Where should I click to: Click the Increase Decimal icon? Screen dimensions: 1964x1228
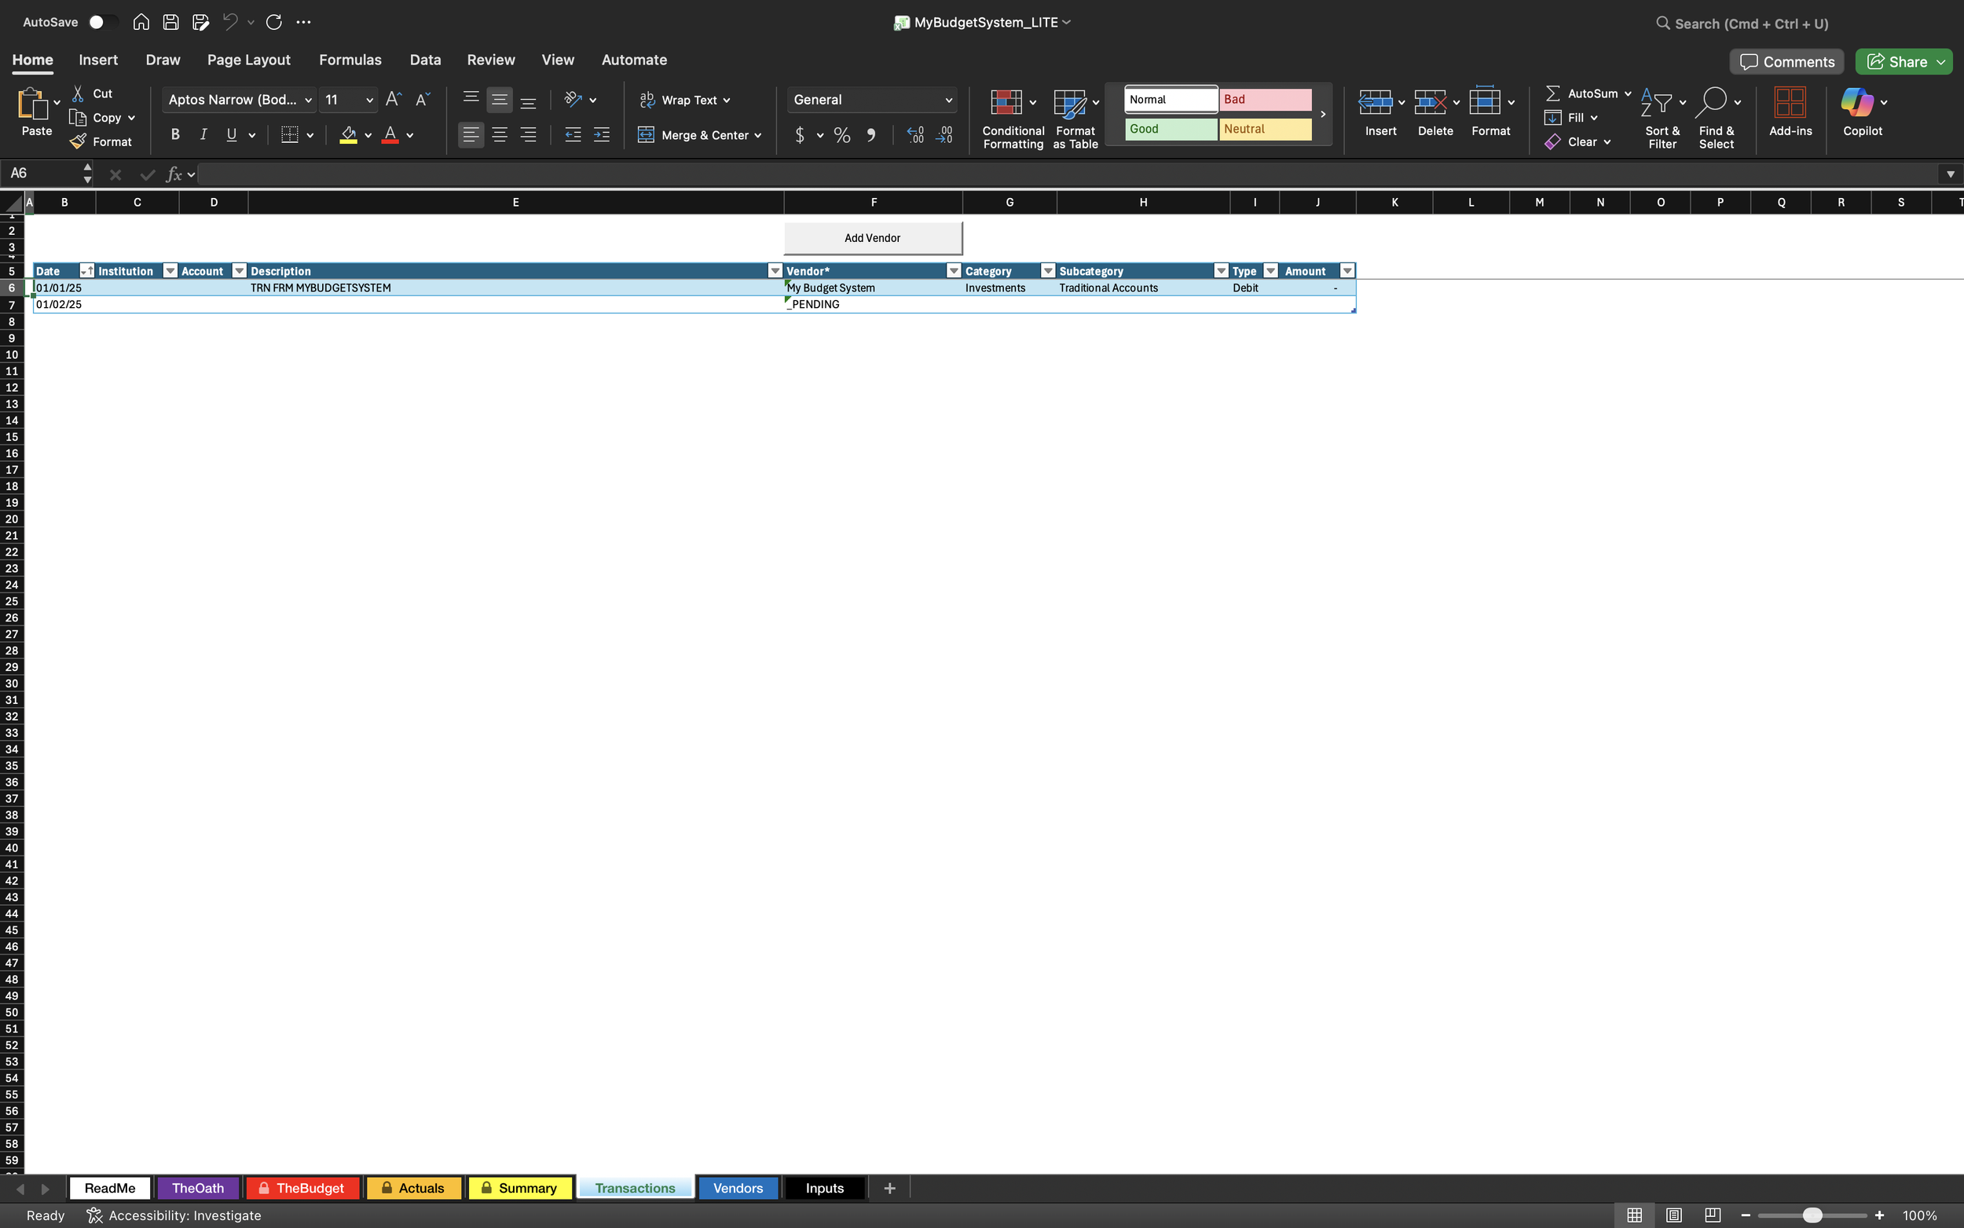(914, 135)
